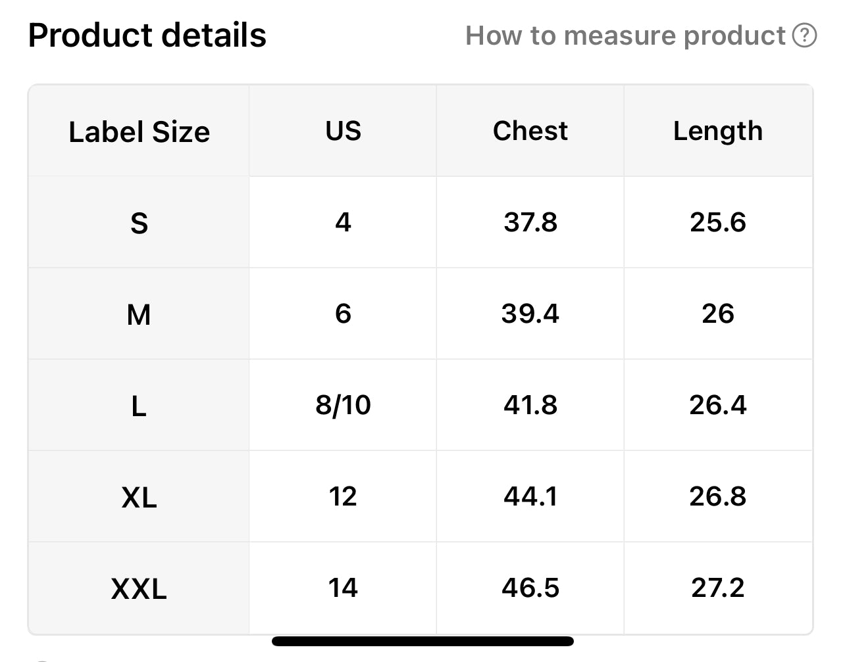Select the S size row label

click(x=139, y=223)
